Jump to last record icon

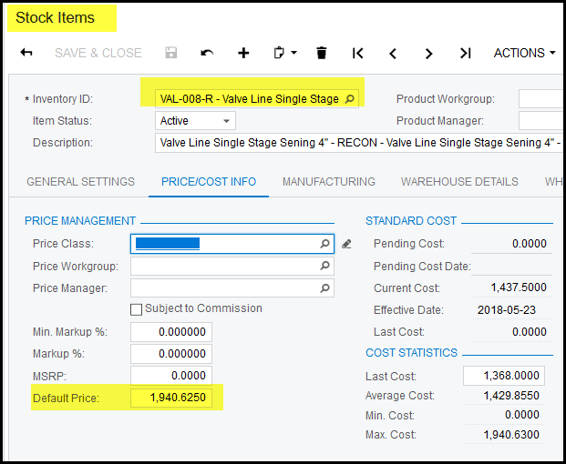point(465,53)
